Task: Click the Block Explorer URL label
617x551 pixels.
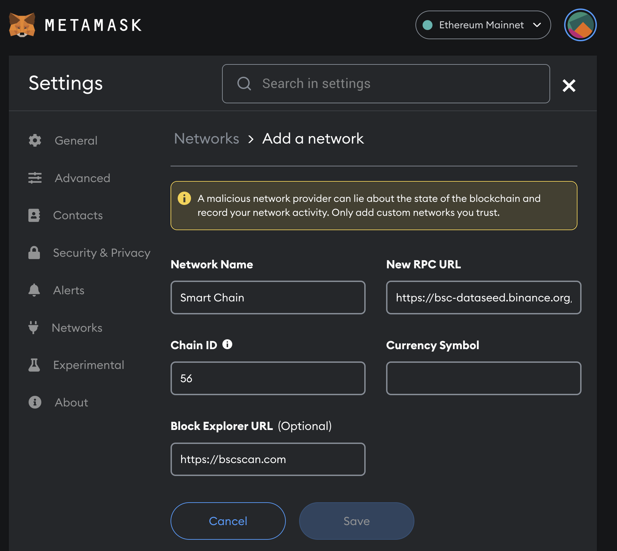Action: pyautogui.click(x=222, y=426)
